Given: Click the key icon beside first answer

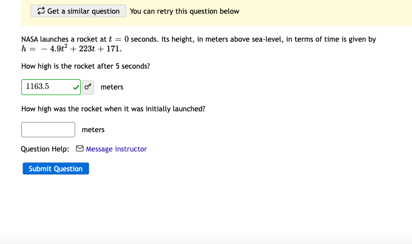Looking at the screenshot, I should [88, 87].
